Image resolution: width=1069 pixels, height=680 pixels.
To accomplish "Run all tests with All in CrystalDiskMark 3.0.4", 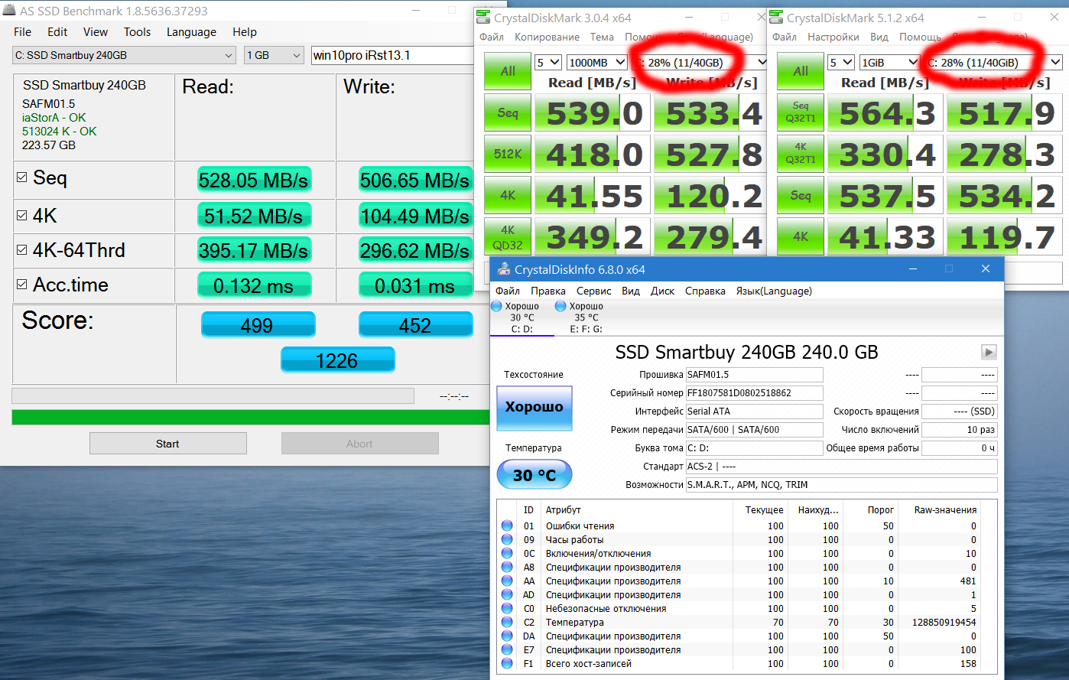I will [x=508, y=71].
